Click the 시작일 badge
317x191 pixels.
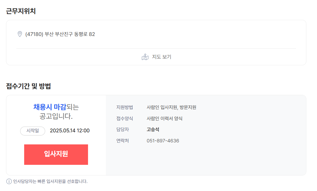33,131
